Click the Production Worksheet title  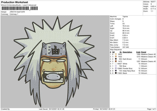tap(14, 2)
